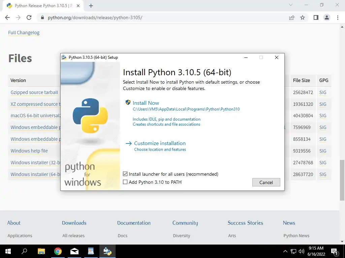Image resolution: width=345 pixels, height=258 pixels.
Task: Open Chrome tab search chevron
Action: click(291, 5)
